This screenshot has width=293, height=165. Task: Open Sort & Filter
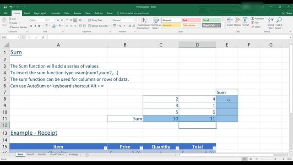(x=271, y=23)
